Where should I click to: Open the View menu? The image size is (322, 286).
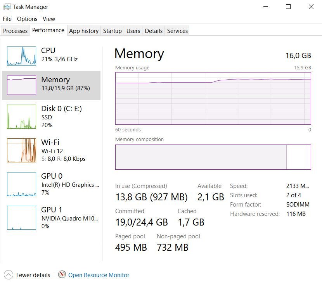tap(48, 19)
